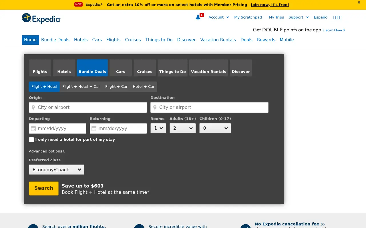Collapse Advanced options
This screenshot has height=228, width=366.
(47, 151)
